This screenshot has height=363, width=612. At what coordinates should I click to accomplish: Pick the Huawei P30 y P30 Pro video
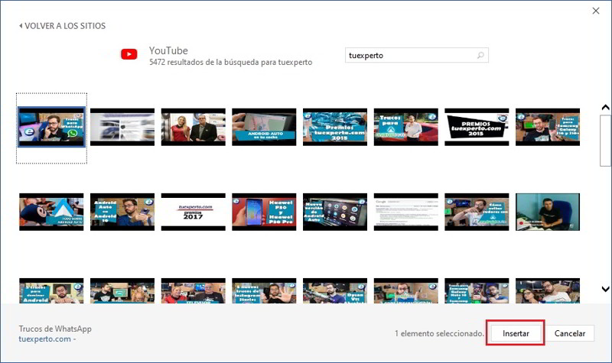coord(264,212)
